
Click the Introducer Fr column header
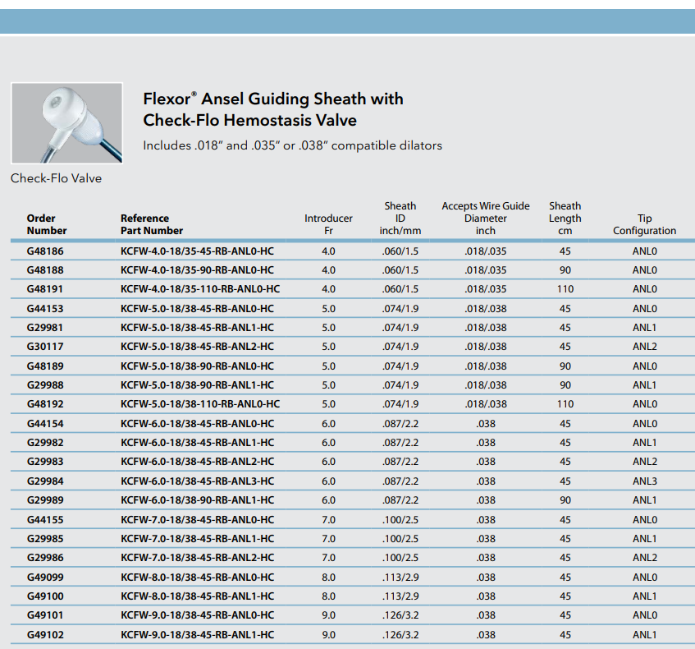pyautogui.click(x=328, y=224)
